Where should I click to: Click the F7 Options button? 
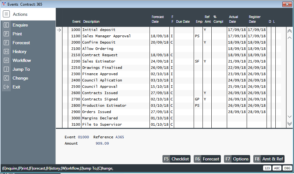coord(237,159)
